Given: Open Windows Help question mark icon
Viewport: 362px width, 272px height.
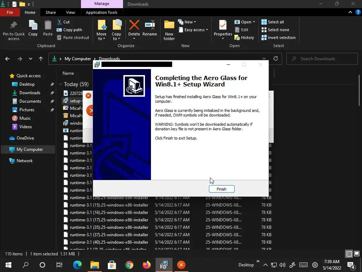Looking at the screenshot, I should coord(358,12).
